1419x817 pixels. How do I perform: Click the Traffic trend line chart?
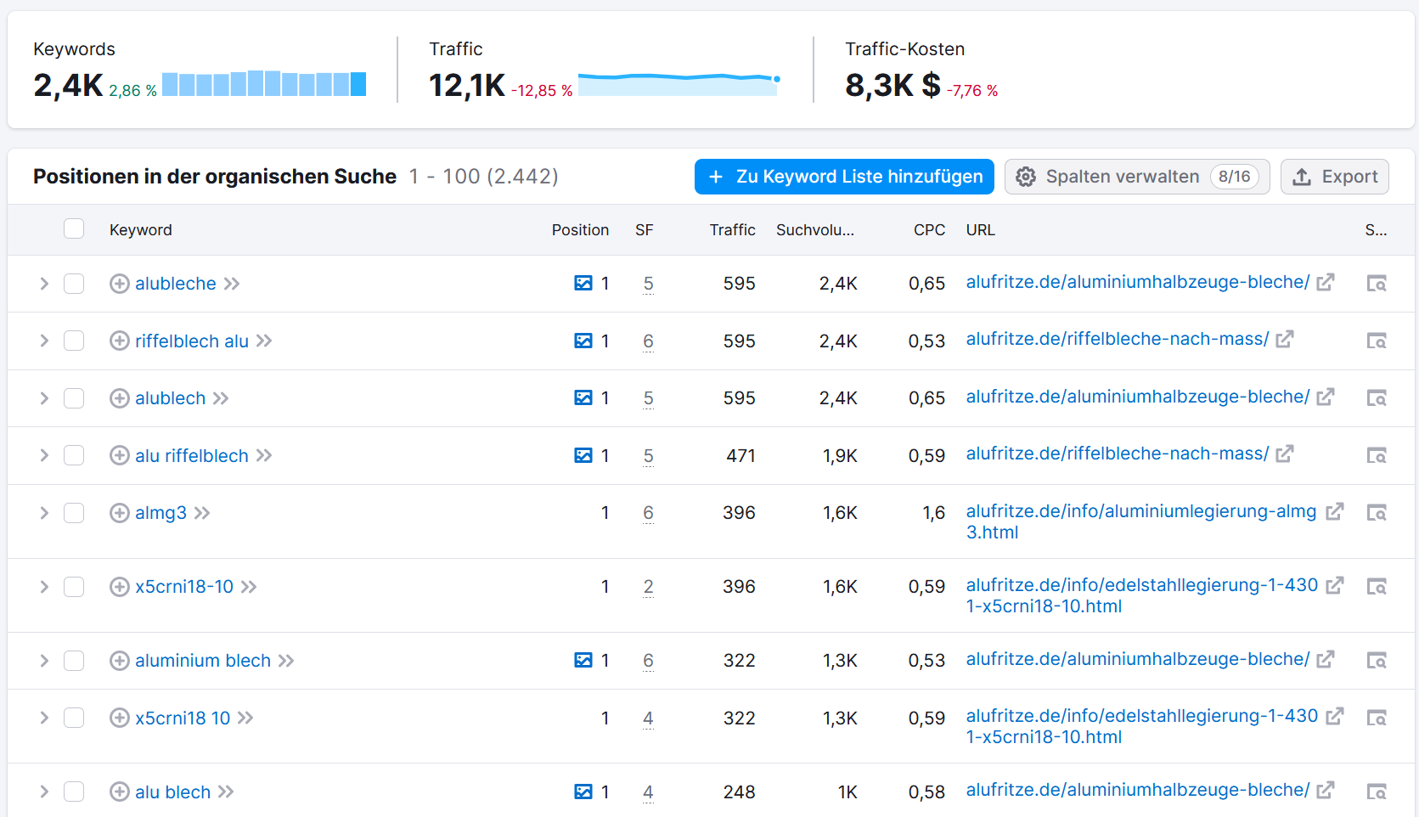coord(679,83)
